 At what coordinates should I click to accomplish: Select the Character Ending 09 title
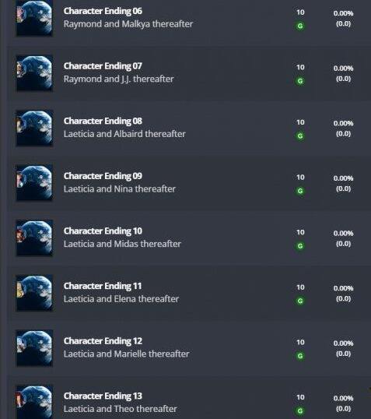coord(103,176)
